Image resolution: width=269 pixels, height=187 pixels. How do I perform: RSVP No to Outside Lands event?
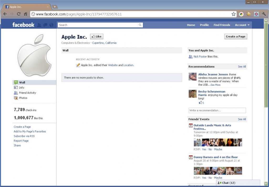tap(210, 149)
